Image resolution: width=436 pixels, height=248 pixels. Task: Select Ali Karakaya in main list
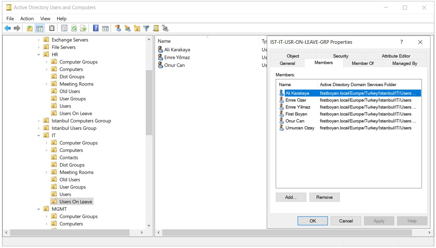177,50
